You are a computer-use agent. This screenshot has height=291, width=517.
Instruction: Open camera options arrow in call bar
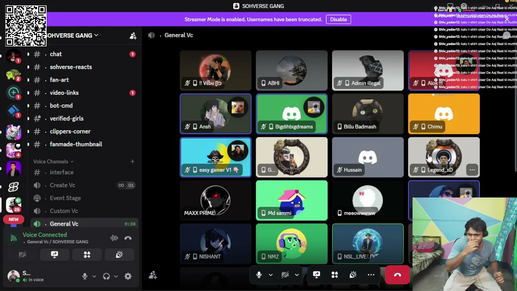pyautogui.click(x=297, y=275)
